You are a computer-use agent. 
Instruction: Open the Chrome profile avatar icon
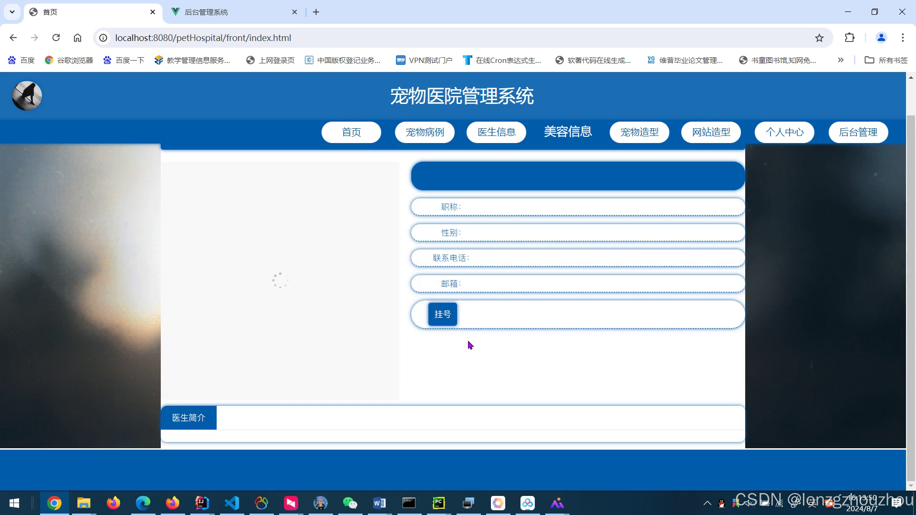pyautogui.click(x=881, y=38)
